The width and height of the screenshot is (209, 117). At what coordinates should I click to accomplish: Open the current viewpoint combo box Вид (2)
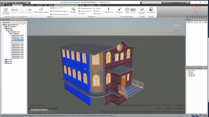click(20, 10)
